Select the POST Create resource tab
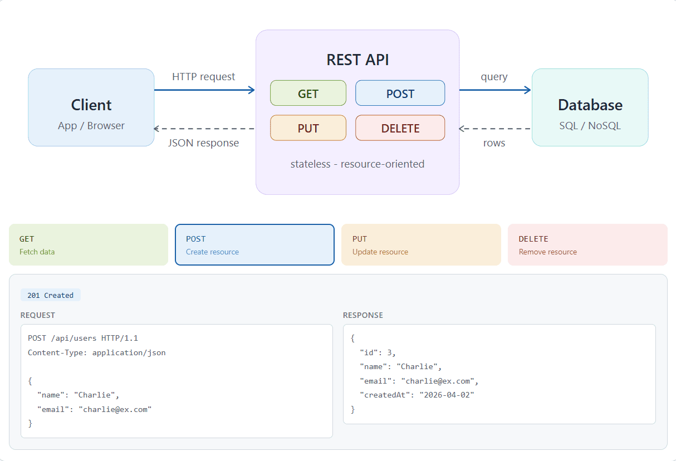Image resolution: width=676 pixels, height=461 pixels. 254,245
